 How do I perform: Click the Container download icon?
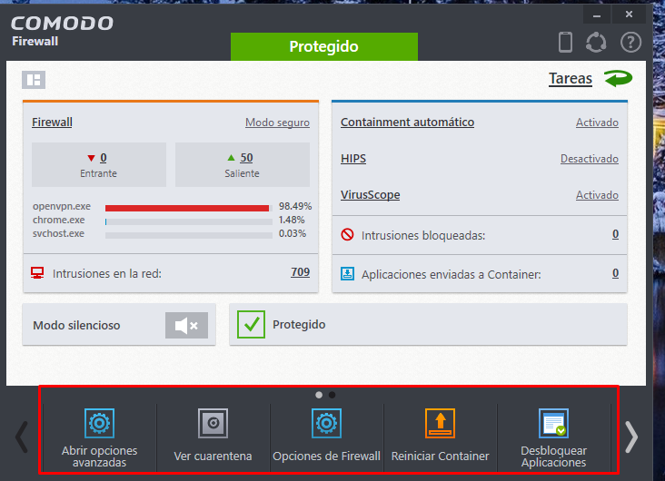(347, 273)
